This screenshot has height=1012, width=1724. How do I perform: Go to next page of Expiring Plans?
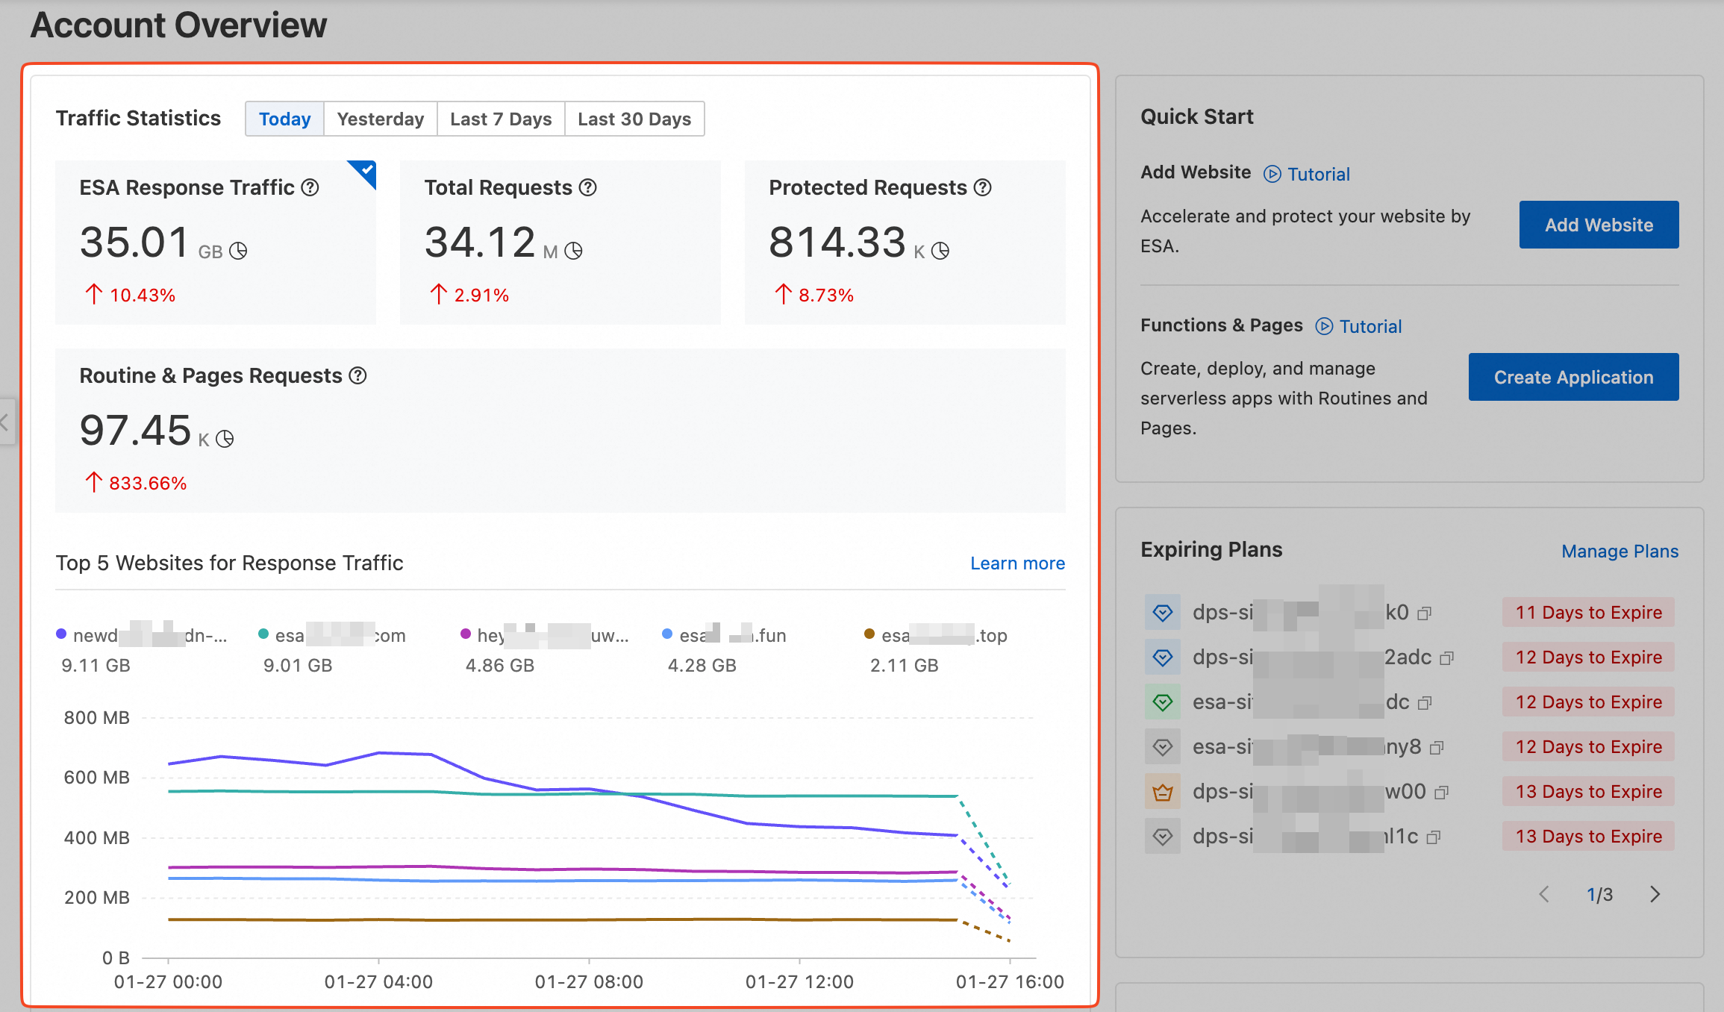coord(1655,894)
